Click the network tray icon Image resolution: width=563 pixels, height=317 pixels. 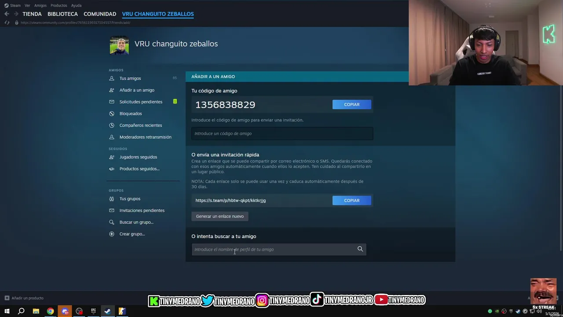pos(532,311)
